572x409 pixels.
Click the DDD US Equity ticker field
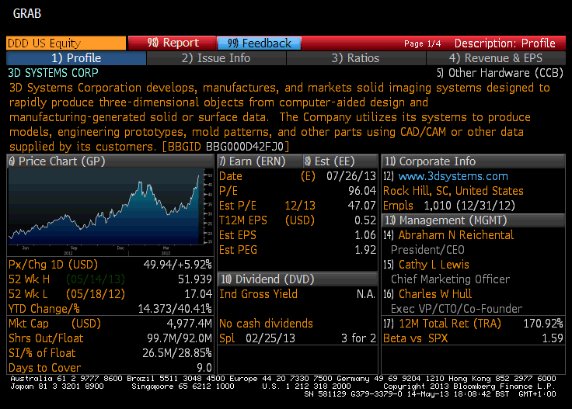pyautogui.click(x=66, y=43)
